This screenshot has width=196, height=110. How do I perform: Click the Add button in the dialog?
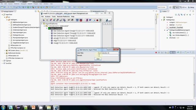(x=98, y=59)
